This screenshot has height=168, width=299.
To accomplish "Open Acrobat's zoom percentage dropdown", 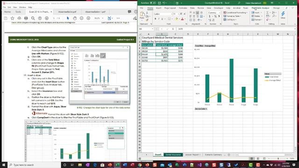I will pos(103,18).
